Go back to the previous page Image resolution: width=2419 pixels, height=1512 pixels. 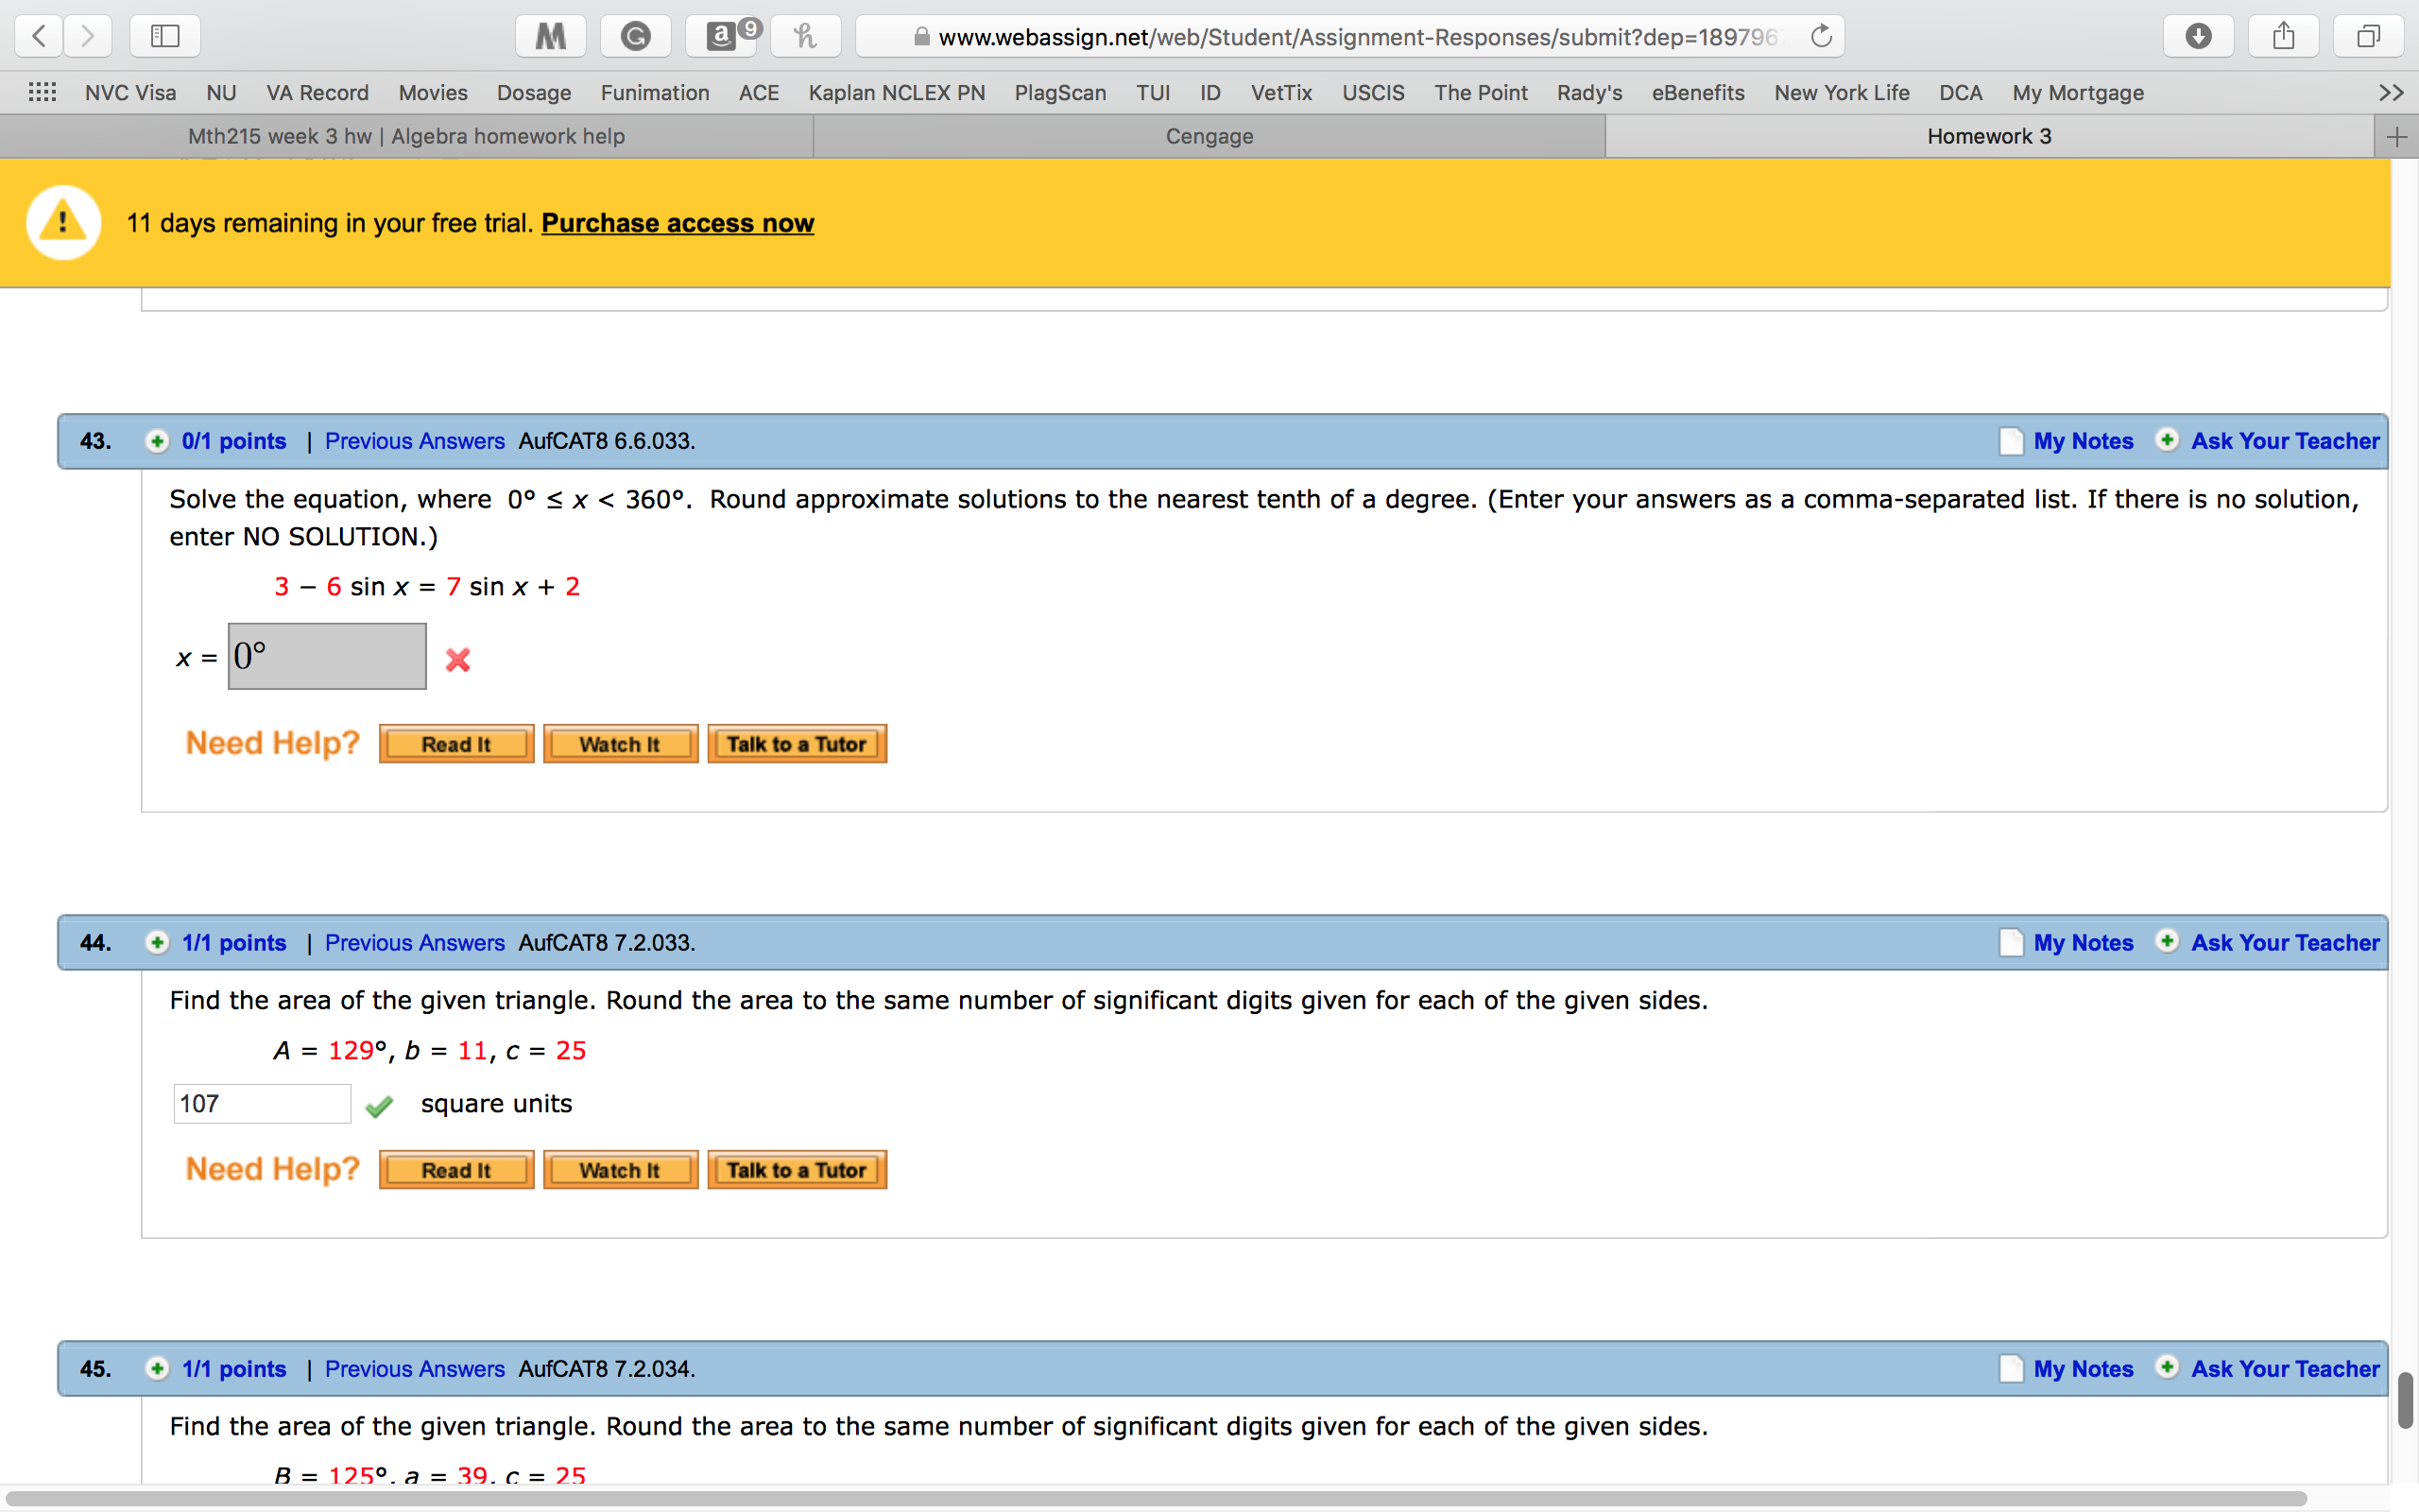click(x=39, y=37)
